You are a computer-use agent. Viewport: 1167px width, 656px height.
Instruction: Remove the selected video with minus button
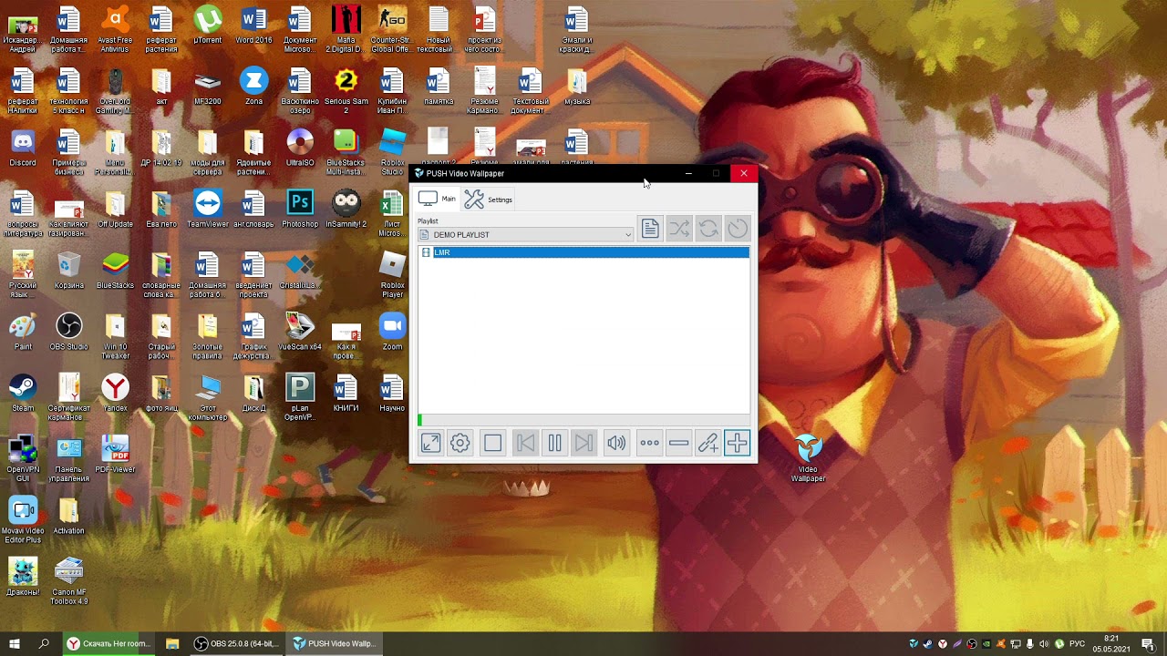678,444
